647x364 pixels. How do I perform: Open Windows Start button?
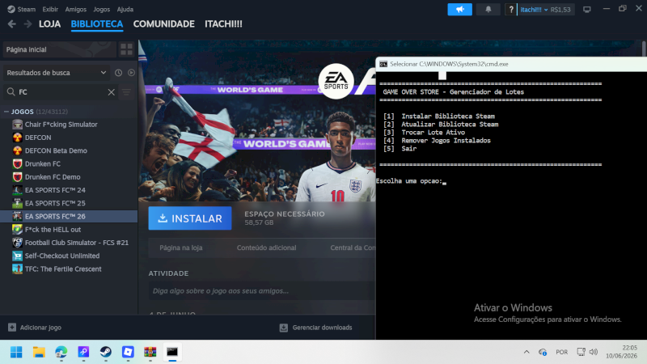point(16,352)
